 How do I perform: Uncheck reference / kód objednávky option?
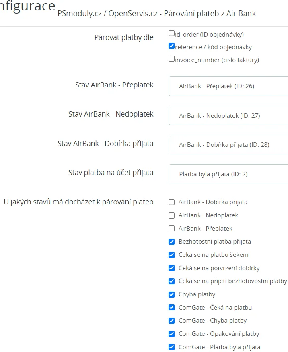point(172,46)
